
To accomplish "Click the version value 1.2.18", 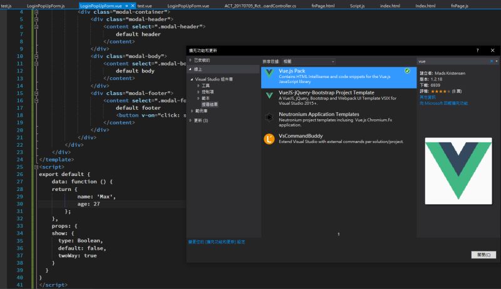I will click(436, 79).
